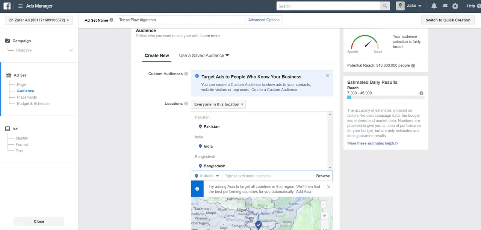The width and height of the screenshot is (481, 230).
Task: Switch to the Create New tab
Action: [157, 56]
